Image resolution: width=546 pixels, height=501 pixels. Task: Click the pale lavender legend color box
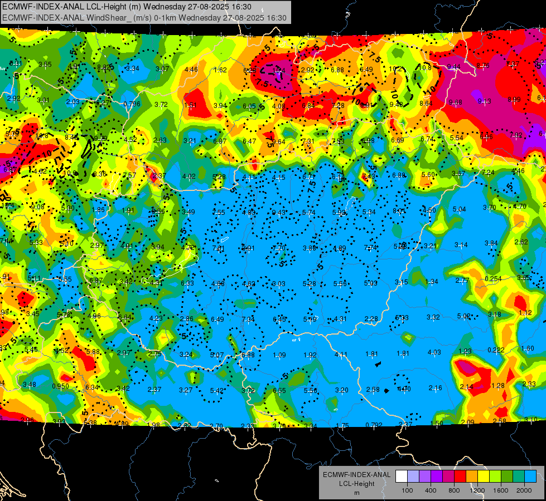(x=413, y=476)
